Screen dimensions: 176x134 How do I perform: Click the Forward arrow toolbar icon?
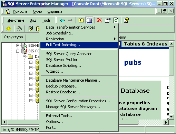click(70, 20)
